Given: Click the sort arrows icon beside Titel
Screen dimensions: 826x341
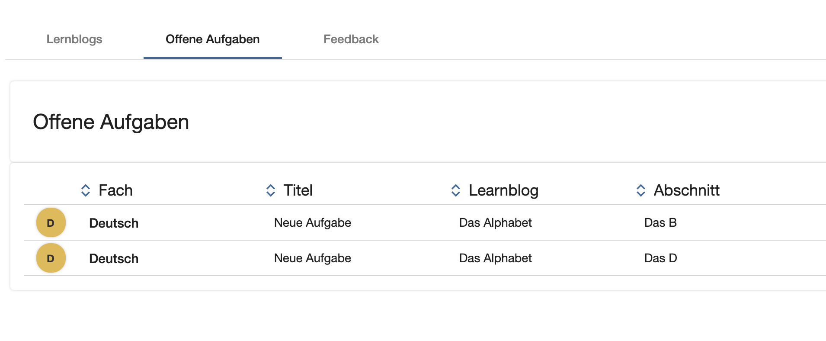Looking at the screenshot, I should [x=271, y=190].
